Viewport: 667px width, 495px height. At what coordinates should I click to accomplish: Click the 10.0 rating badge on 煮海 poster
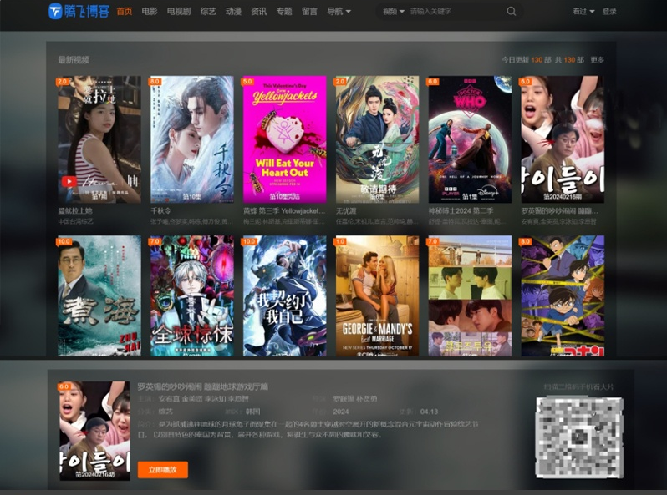(64, 241)
